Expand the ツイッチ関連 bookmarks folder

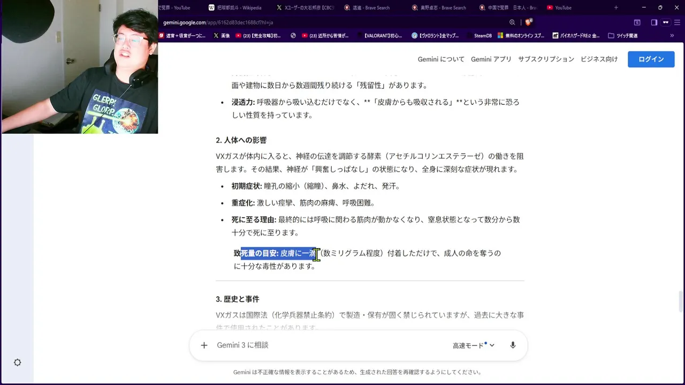[623, 36]
